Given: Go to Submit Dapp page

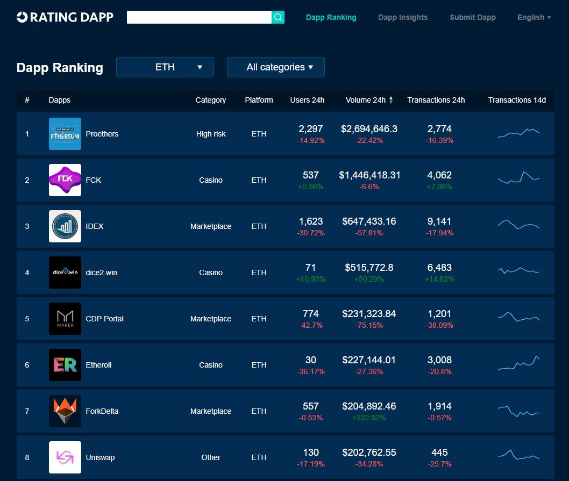Looking at the screenshot, I should point(473,17).
